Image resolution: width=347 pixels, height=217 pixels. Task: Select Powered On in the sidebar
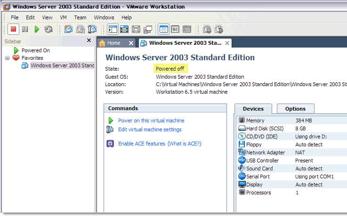[35, 50]
